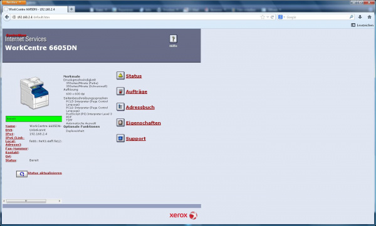Click the Support phone icon
This screenshot has height=226, width=376.
point(120,138)
